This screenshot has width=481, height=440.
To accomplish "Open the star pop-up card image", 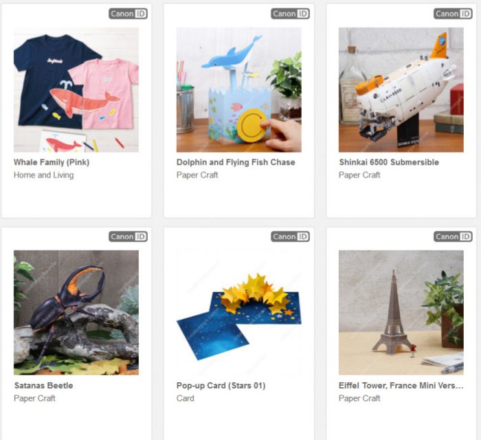I will 238,312.
